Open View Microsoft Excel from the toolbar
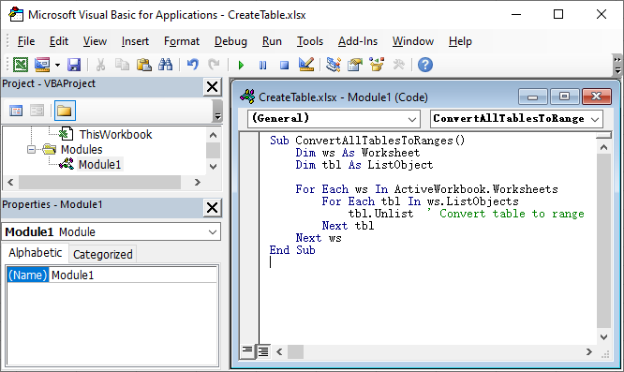 click(x=21, y=65)
